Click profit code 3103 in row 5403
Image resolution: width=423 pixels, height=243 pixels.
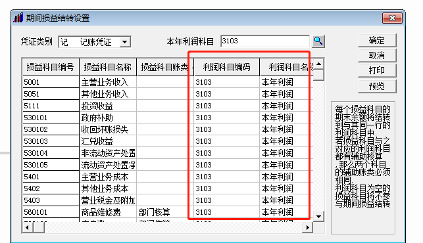click(226, 200)
